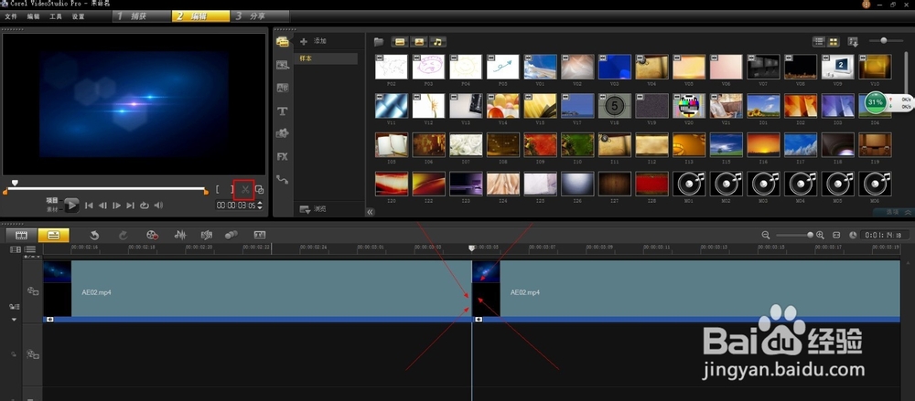The image size is (915, 401).
Task: Click the timeline Redo arrow
Action: [x=124, y=235]
